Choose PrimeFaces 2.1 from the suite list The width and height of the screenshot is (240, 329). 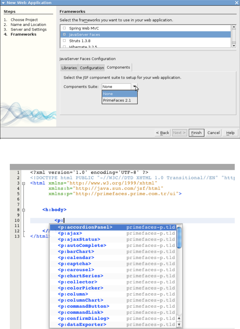[120, 100]
